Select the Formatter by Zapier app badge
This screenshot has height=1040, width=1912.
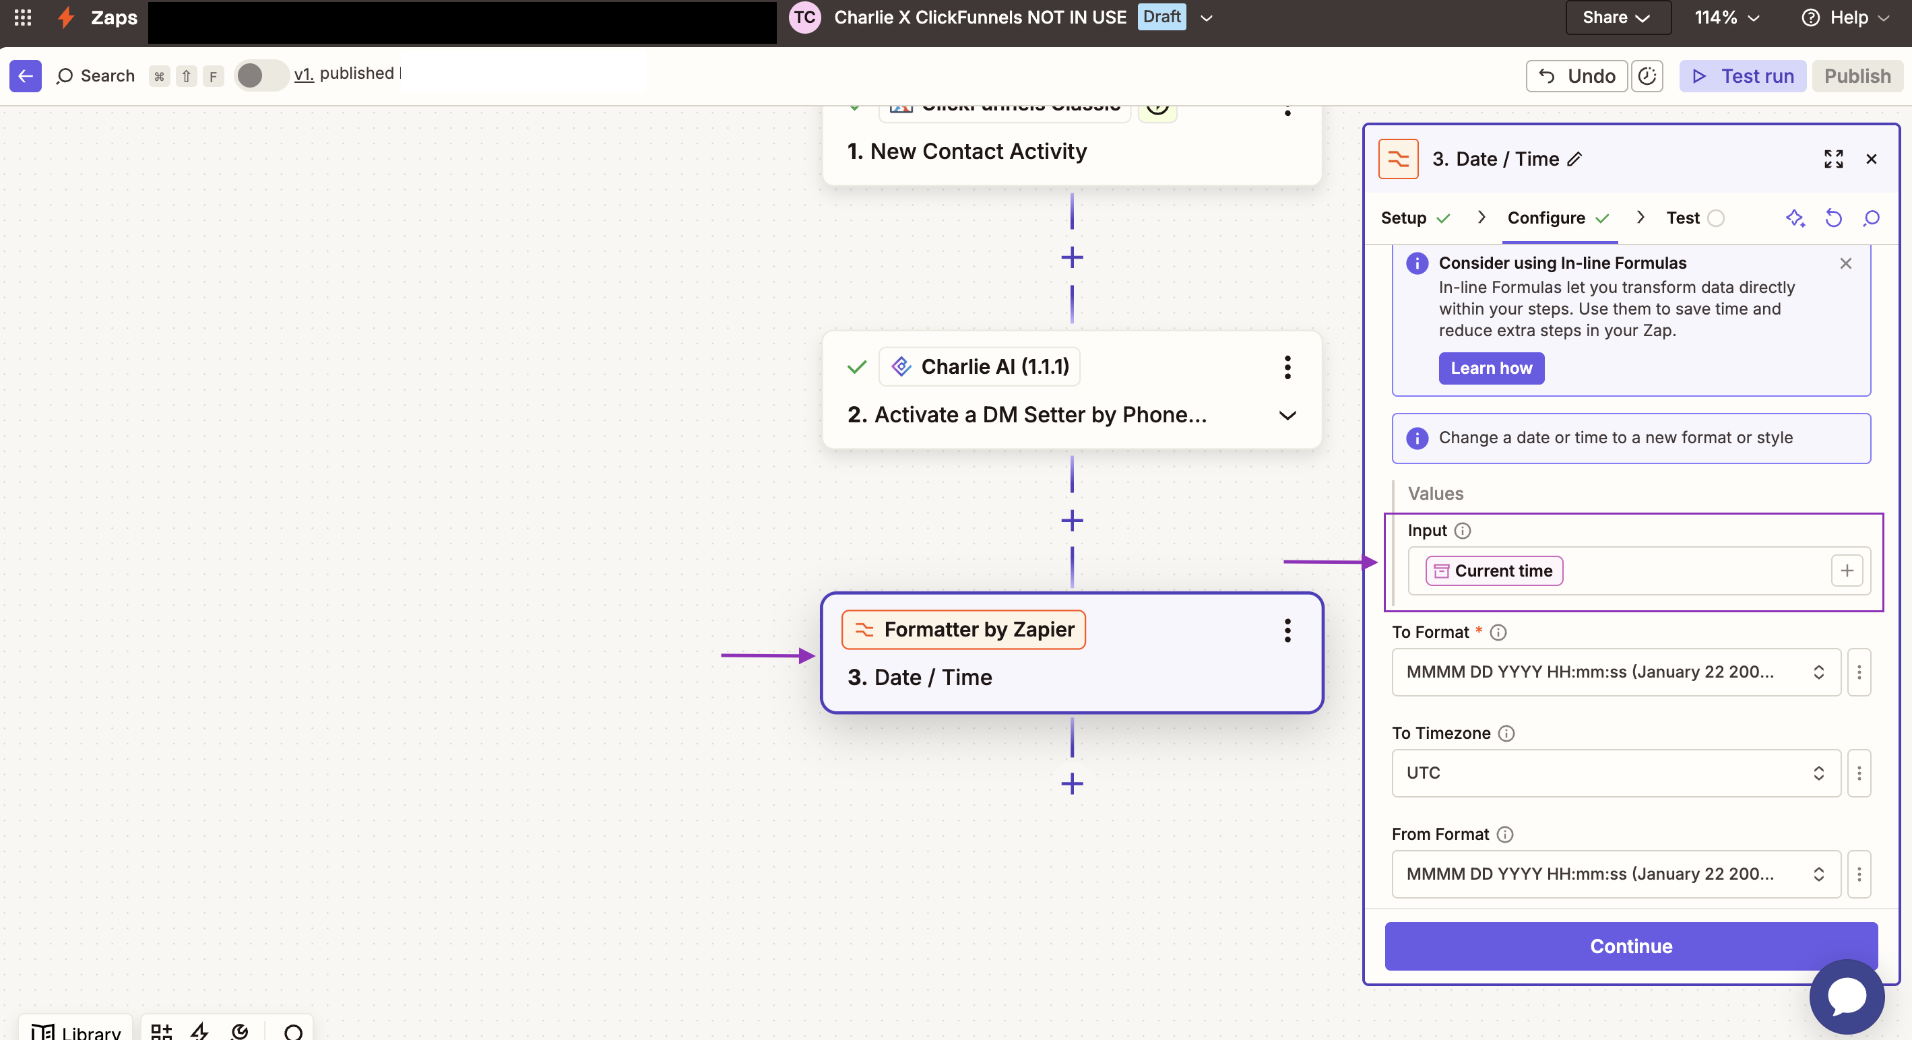click(x=963, y=630)
